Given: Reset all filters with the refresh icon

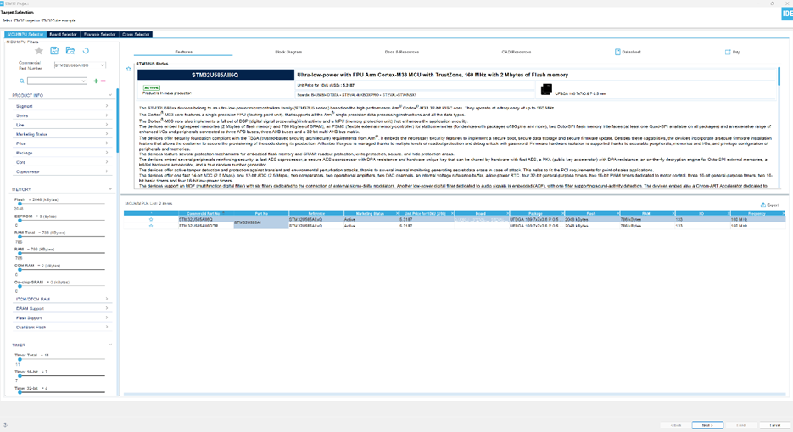Looking at the screenshot, I should point(86,51).
